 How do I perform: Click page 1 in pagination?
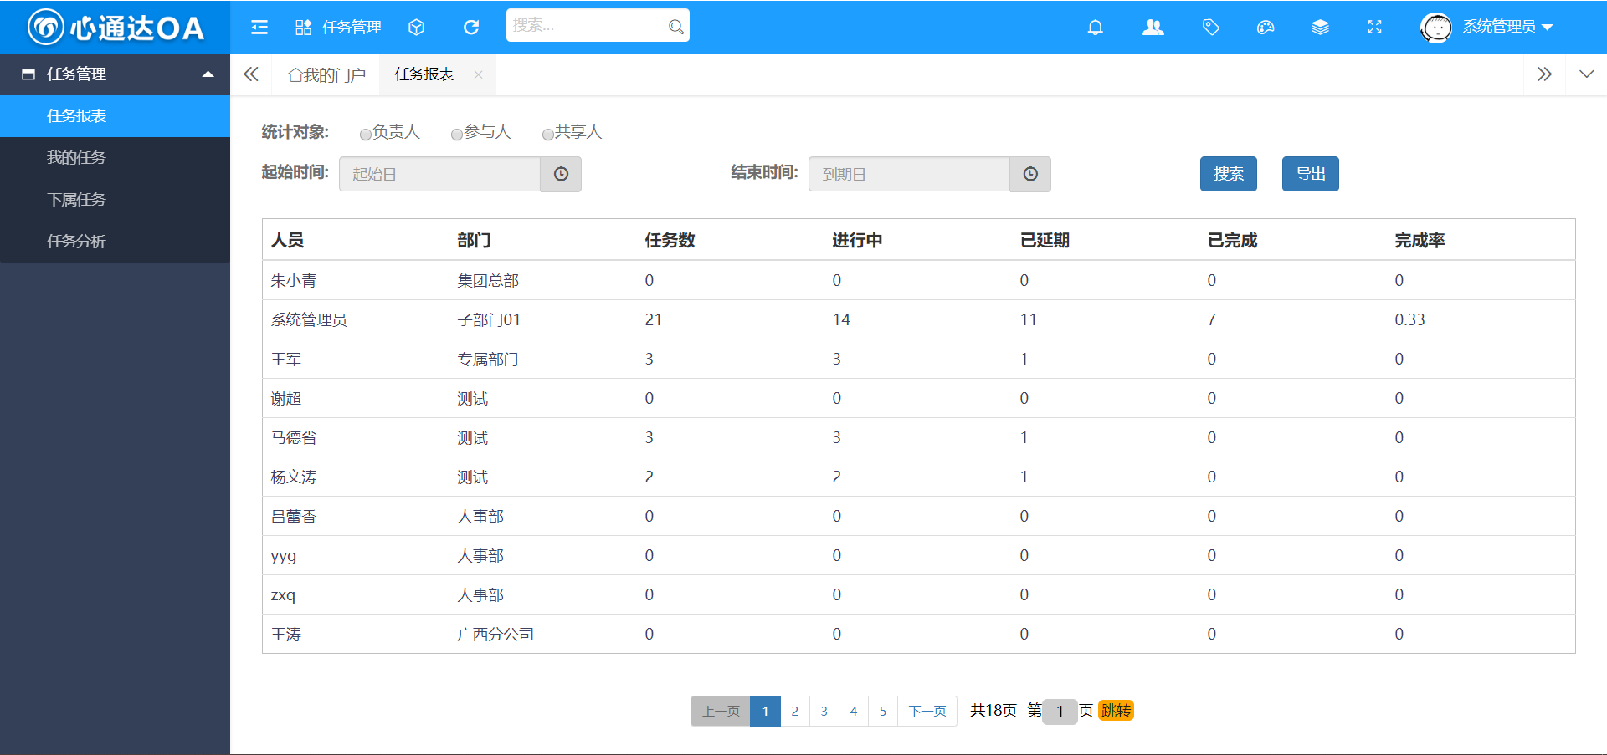(765, 711)
